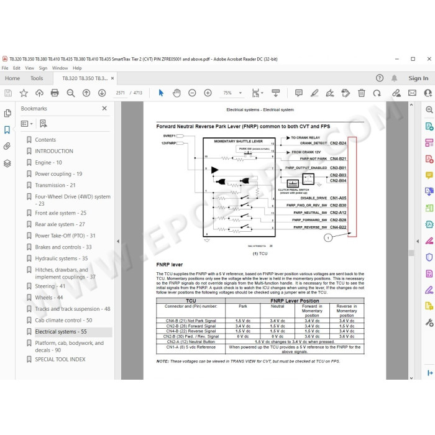Open the Page Thumbnails panel
This screenshot has width=435, height=435.
7,113
